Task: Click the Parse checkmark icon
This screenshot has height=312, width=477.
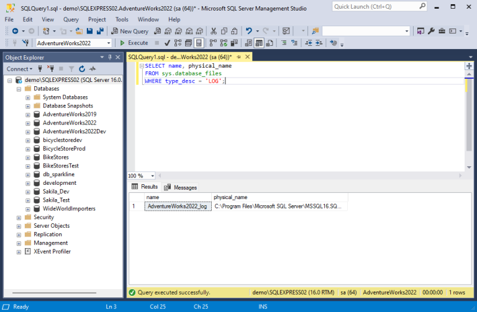Action: click(167, 43)
